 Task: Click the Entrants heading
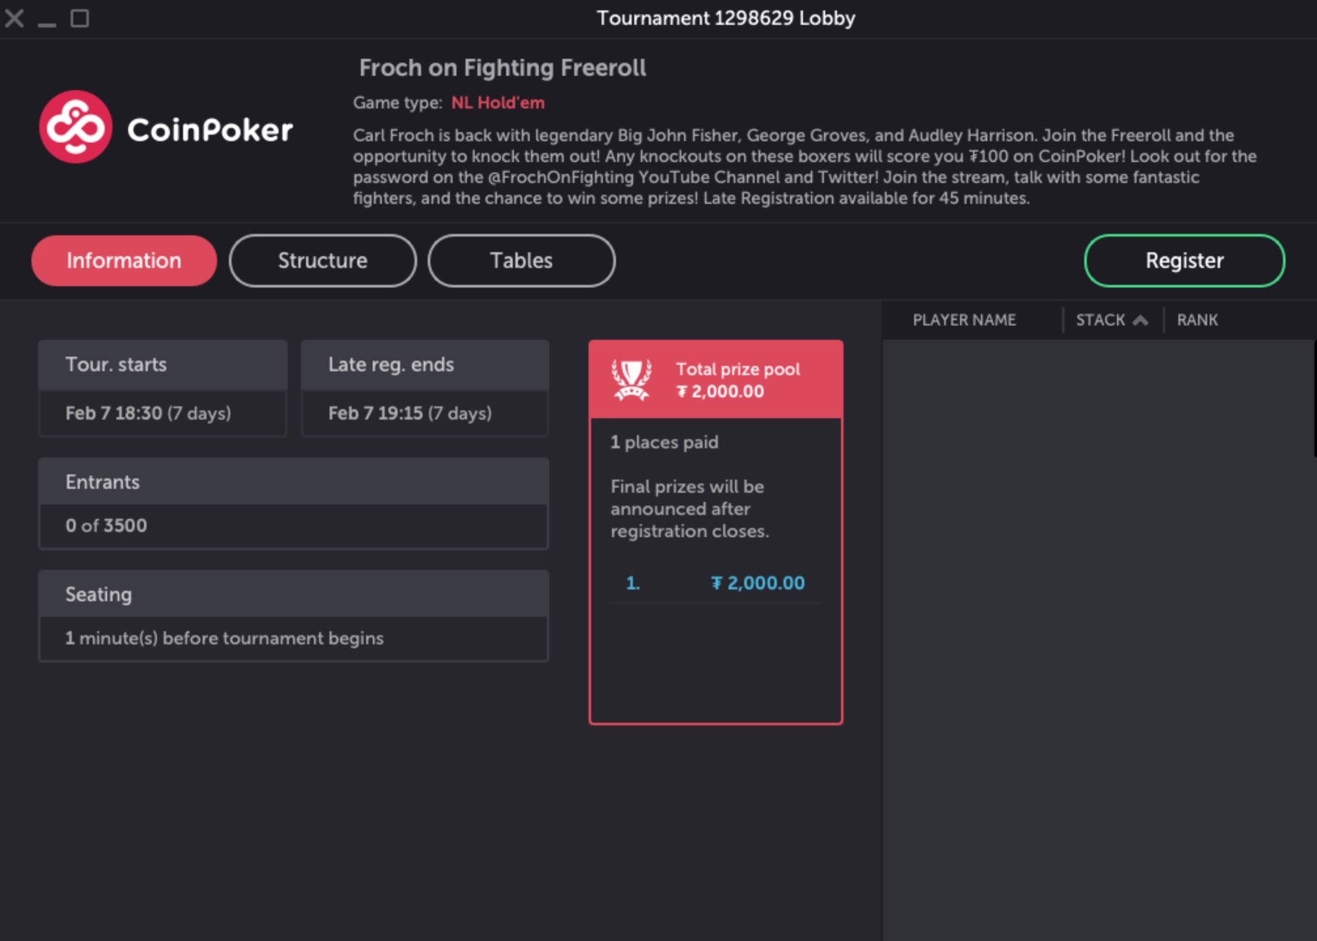point(103,482)
